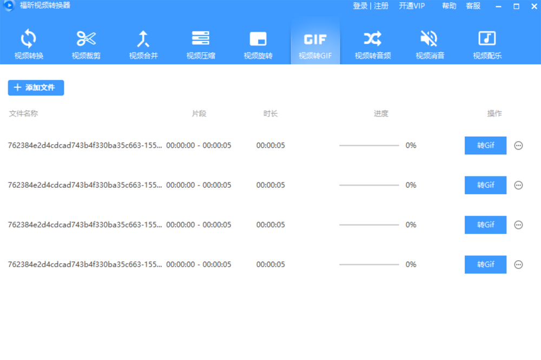Convert the third file using 转Gif
The height and width of the screenshot is (360, 541).
[x=485, y=225]
